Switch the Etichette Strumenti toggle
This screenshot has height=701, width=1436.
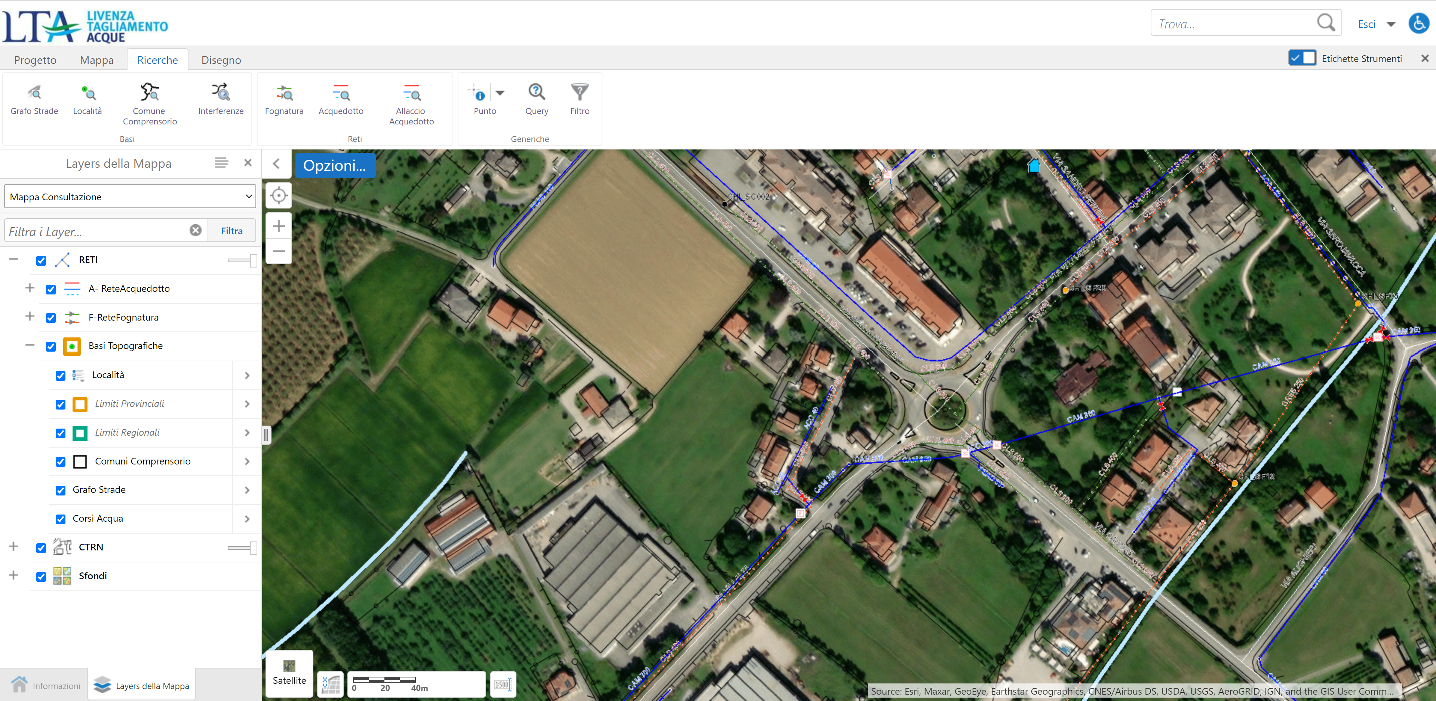coord(1302,58)
